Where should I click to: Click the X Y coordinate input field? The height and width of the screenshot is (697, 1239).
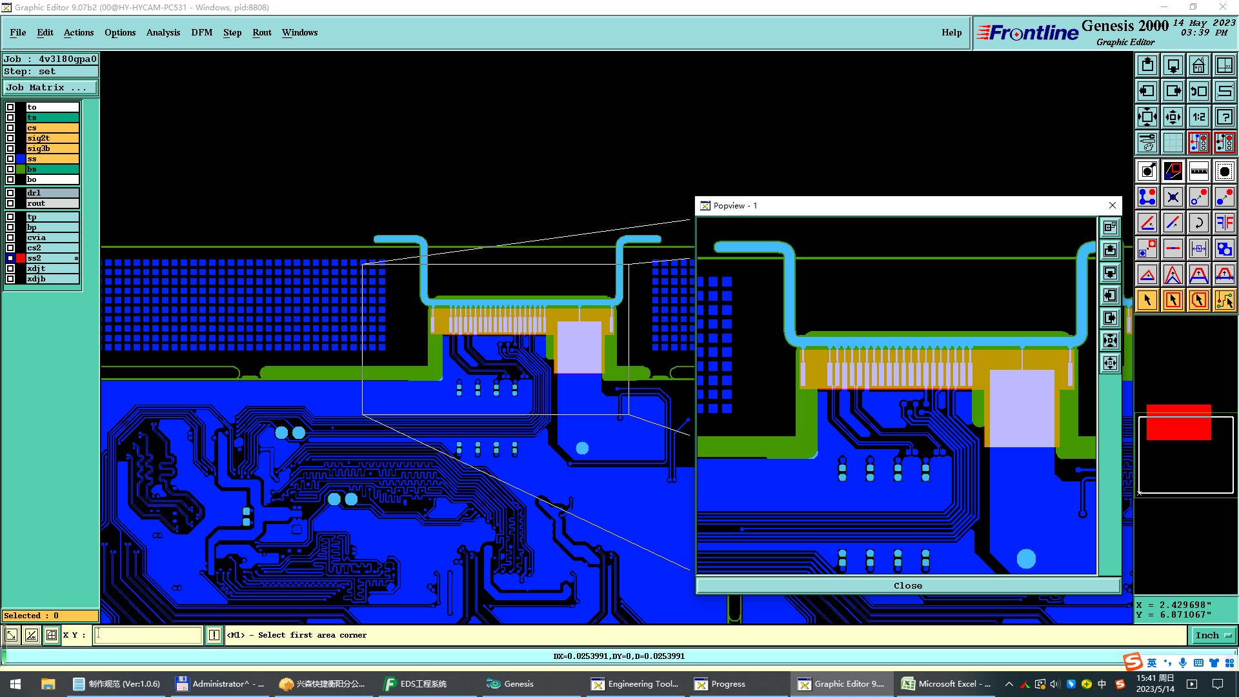click(148, 636)
